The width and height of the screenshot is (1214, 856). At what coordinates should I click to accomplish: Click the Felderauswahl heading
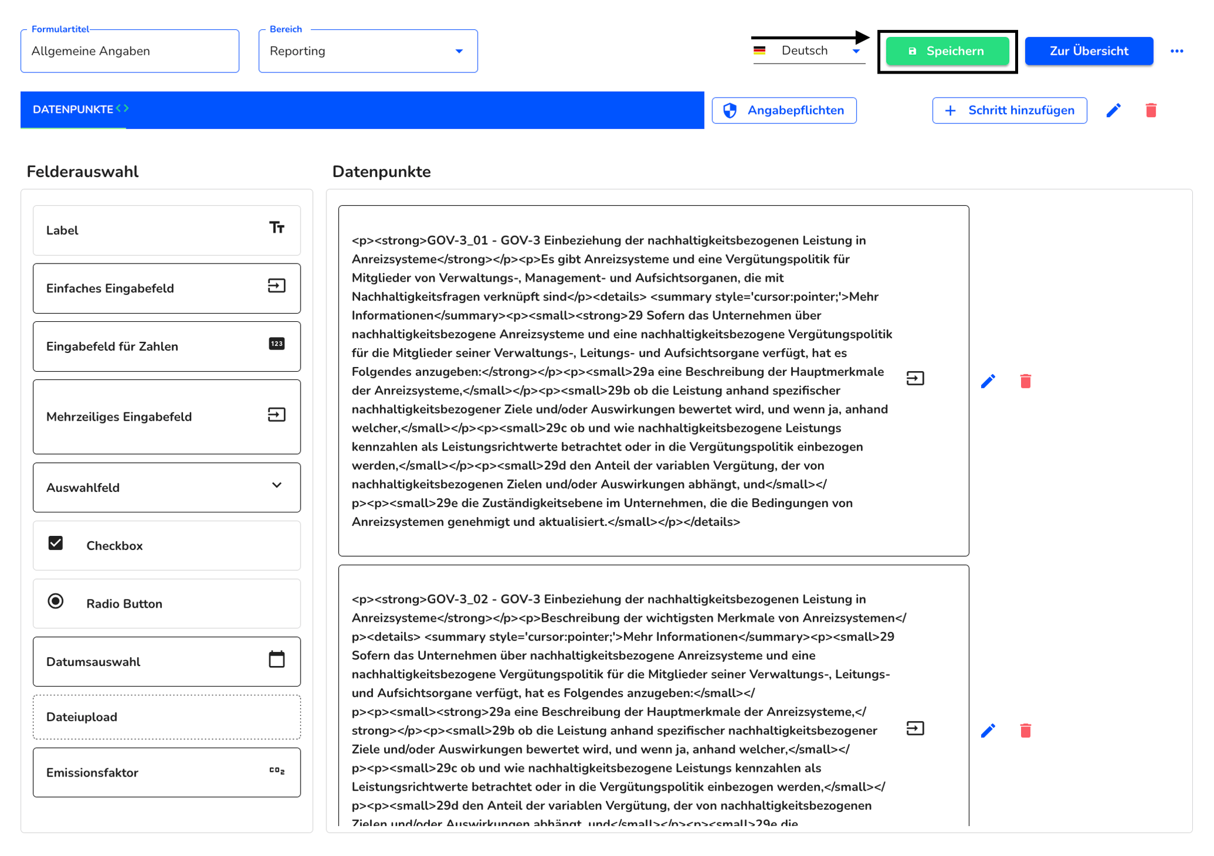click(x=82, y=172)
